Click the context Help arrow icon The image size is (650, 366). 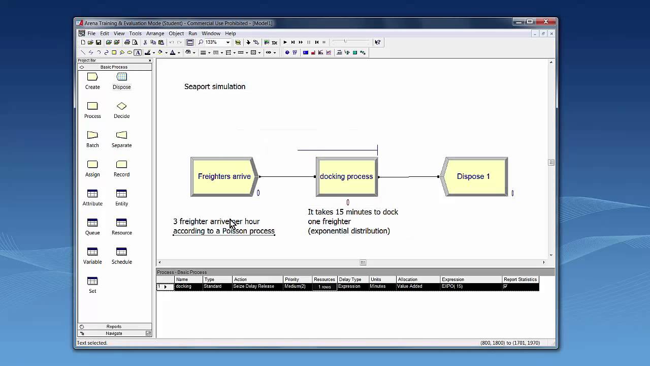pos(377,42)
